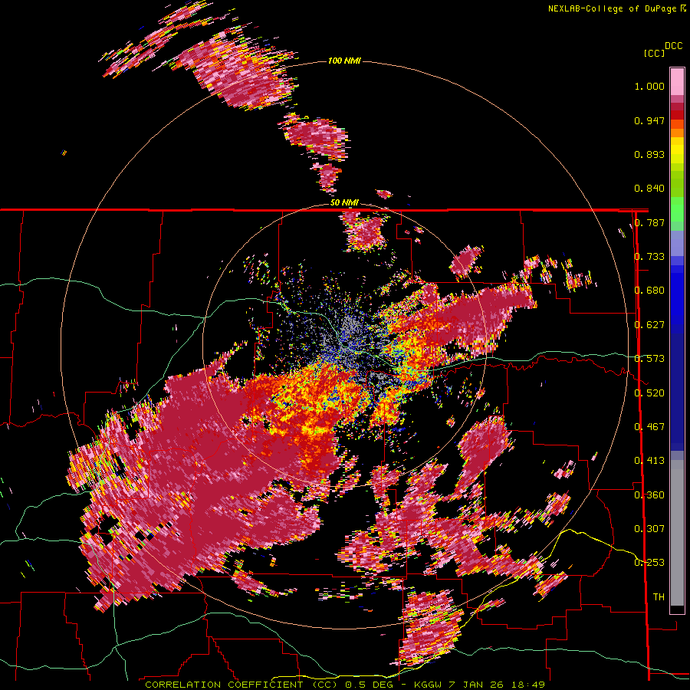This screenshot has width=690, height=690.
Task: Click the pink top segment of the color bar
Action: [677, 81]
